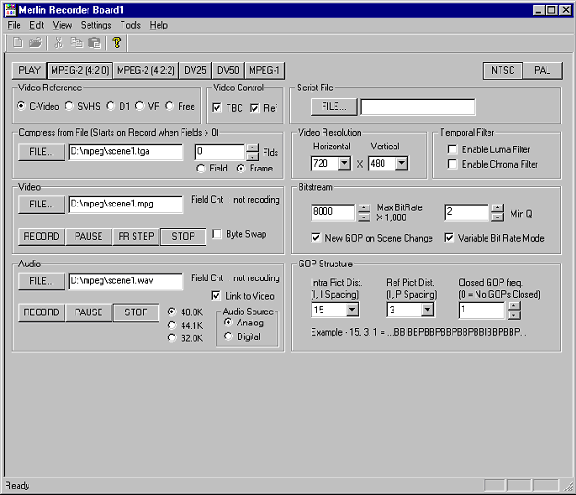Click RECORD button in Video section
This screenshot has height=495, width=576.
[x=41, y=236]
